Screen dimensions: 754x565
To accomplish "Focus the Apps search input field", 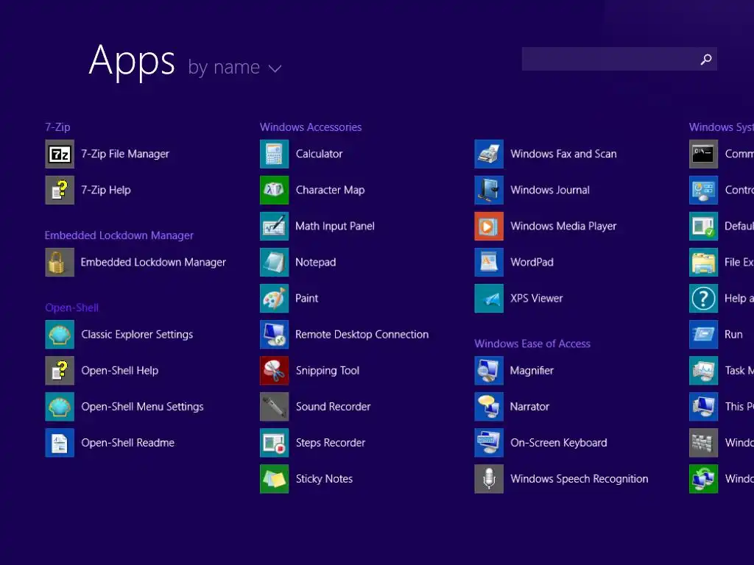I will pos(619,59).
